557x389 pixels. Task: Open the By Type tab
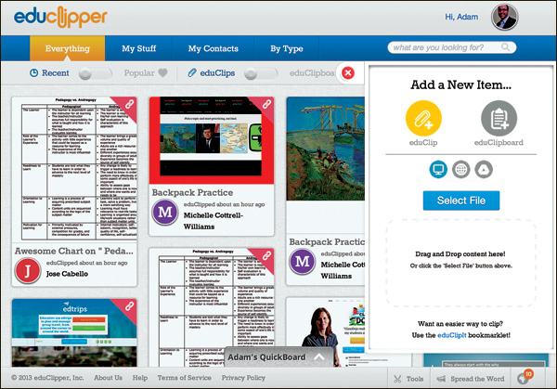click(x=287, y=48)
